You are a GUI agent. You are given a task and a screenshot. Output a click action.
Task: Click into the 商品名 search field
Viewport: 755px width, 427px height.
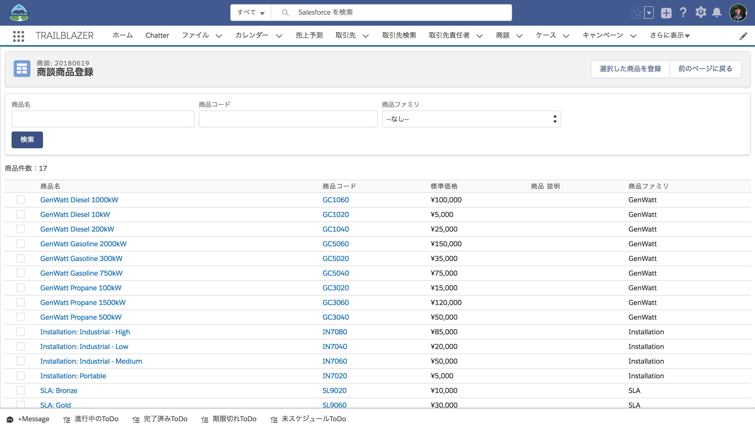coord(103,119)
